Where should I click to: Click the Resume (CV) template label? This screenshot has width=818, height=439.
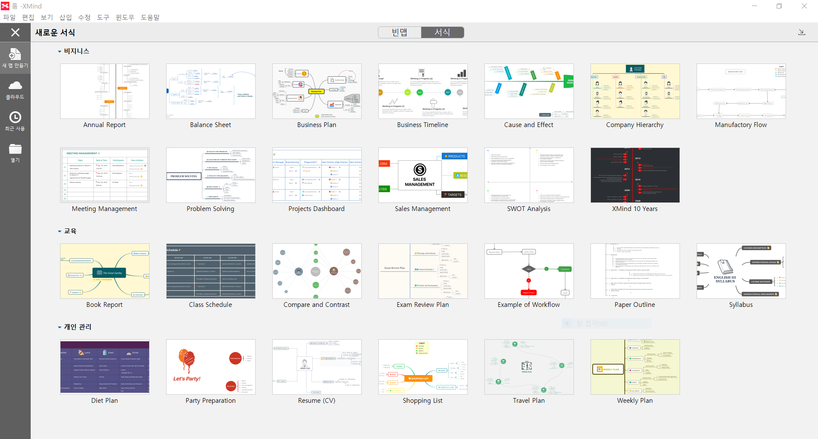point(317,401)
